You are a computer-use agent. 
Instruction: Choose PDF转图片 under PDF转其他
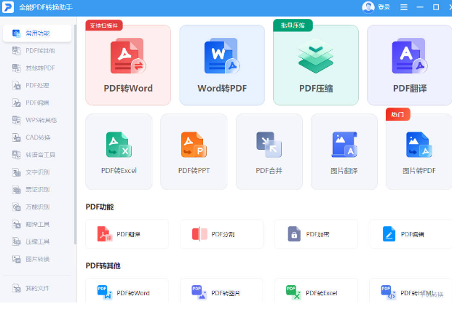tap(222, 293)
